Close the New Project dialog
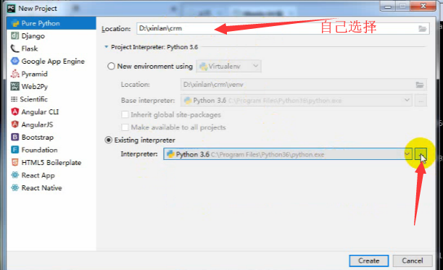Viewport: 443px width, 270px height. (423, 7)
